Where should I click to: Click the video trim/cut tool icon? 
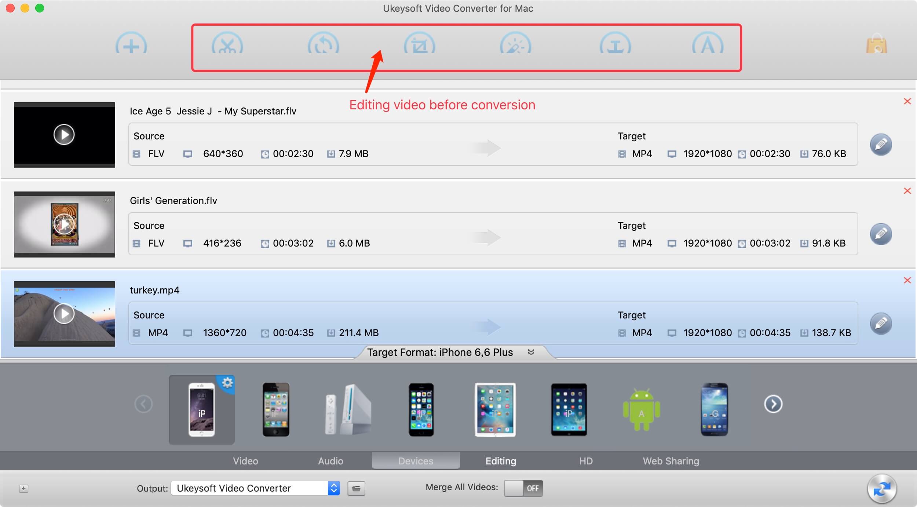pos(226,44)
